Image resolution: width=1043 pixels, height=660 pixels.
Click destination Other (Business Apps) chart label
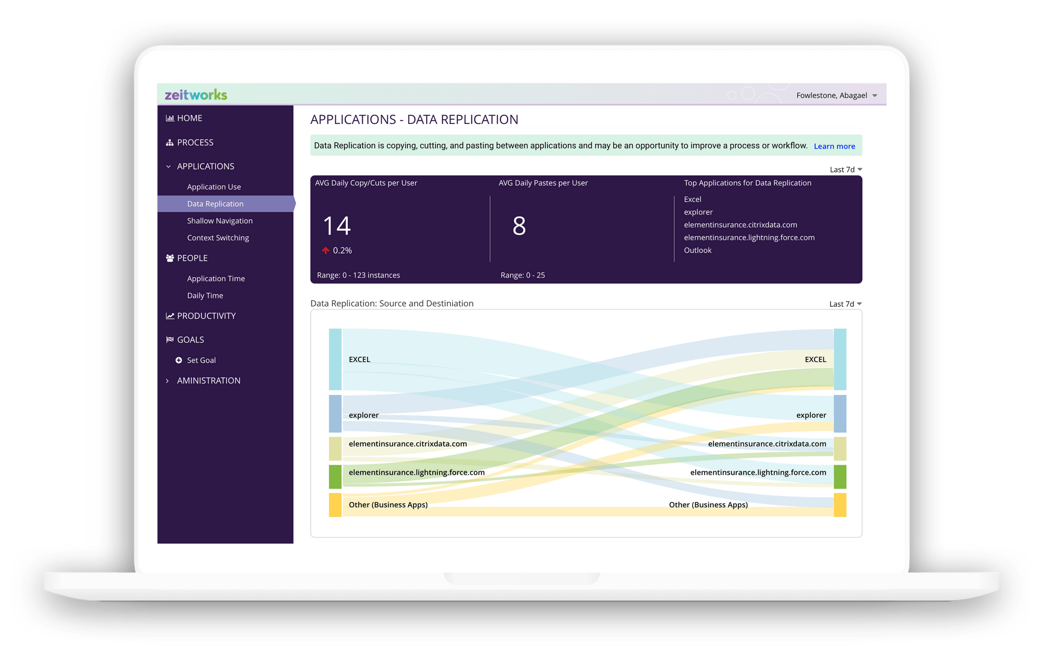click(x=708, y=505)
